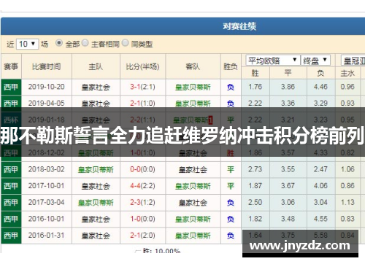Click 皇家社会 home team in 2019-10-20 row
365x264 pixels.
pos(96,87)
